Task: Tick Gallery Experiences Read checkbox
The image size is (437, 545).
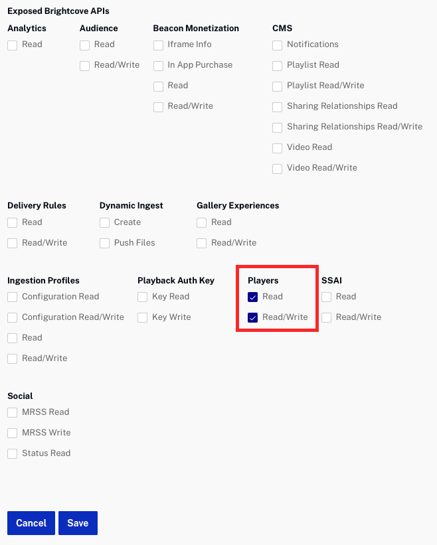Action: (x=202, y=223)
